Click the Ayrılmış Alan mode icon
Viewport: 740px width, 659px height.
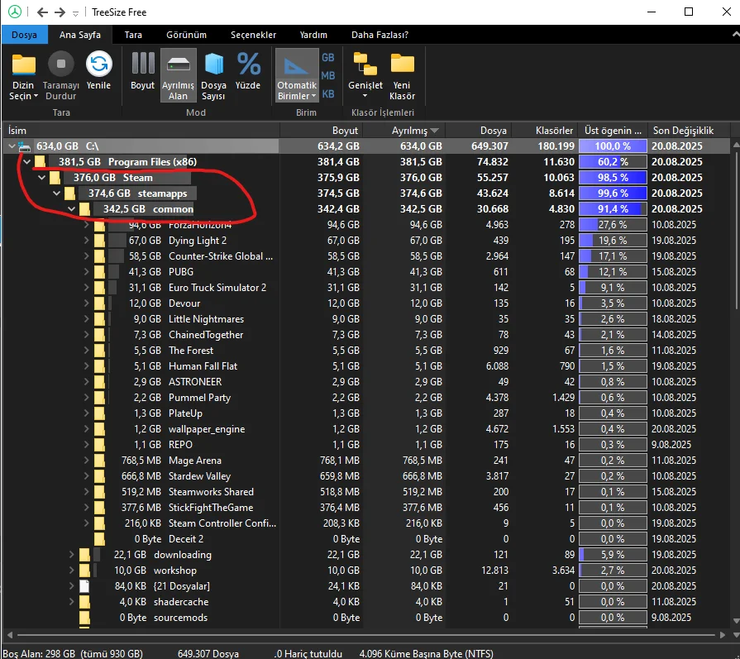[x=178, y=65]
